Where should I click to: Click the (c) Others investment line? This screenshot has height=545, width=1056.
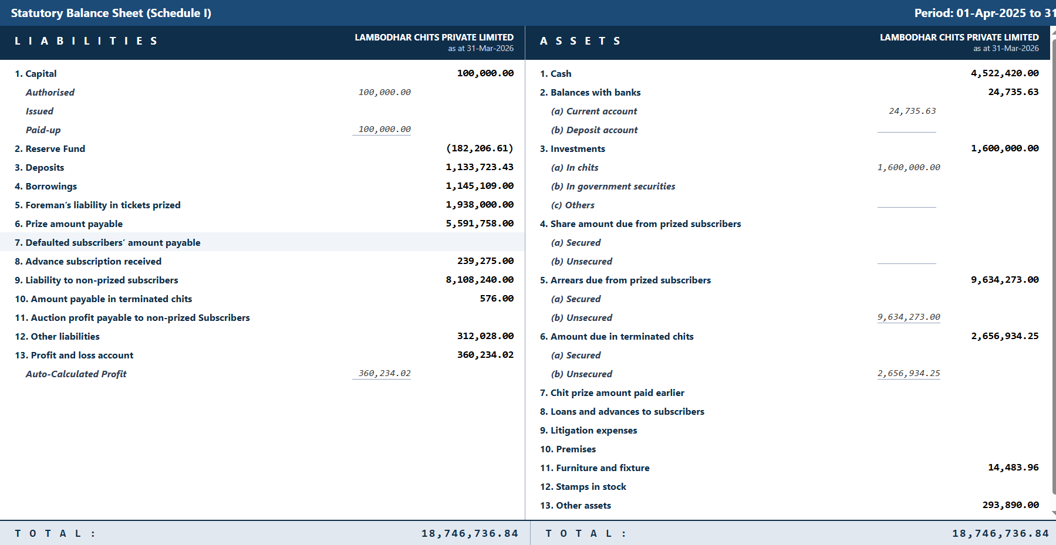(x=788, y=205)
